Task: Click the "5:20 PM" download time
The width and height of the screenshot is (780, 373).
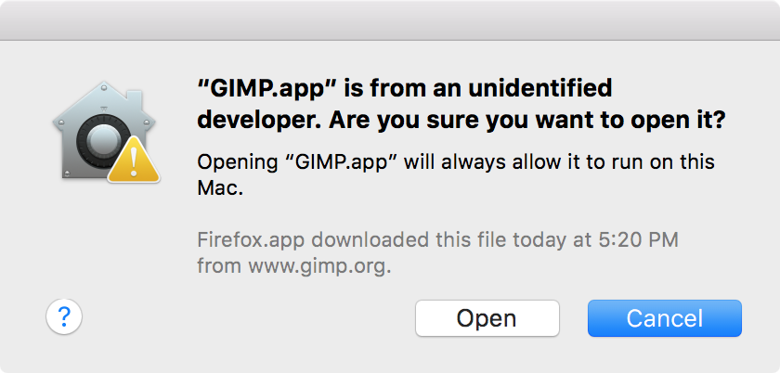Action: 633,240
